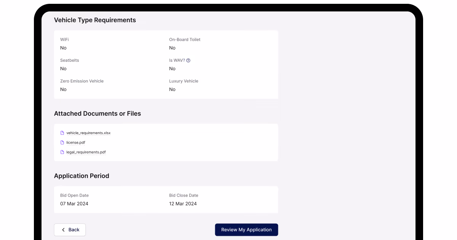Select the Application Period heading
457x240 pixels.
(81, 176)
